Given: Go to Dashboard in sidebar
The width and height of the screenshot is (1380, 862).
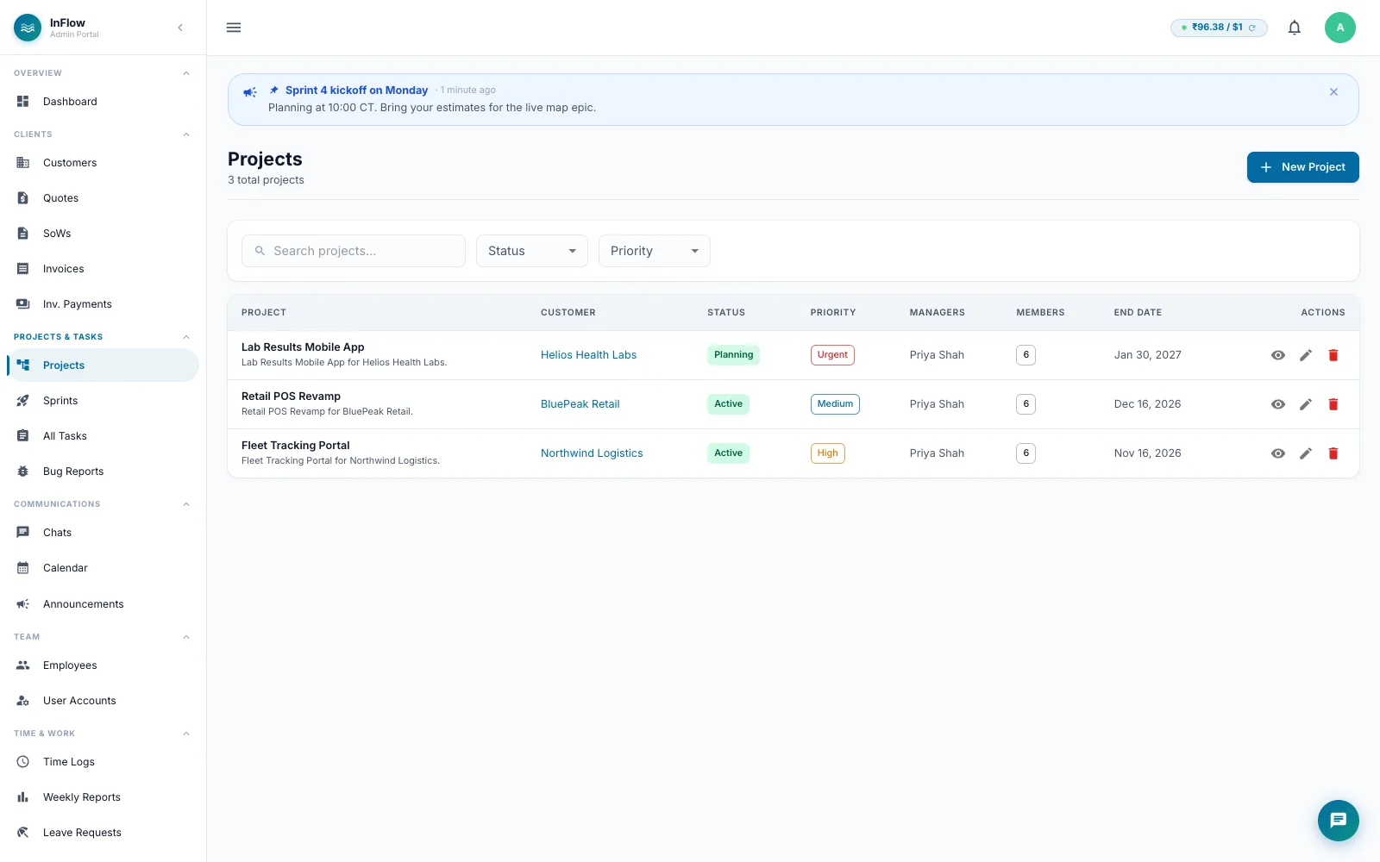Looking at the screenshot, I should (103, 102).
